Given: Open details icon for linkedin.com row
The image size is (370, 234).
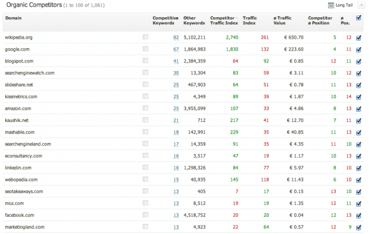Looking at the screenshot, I should 146,168.
